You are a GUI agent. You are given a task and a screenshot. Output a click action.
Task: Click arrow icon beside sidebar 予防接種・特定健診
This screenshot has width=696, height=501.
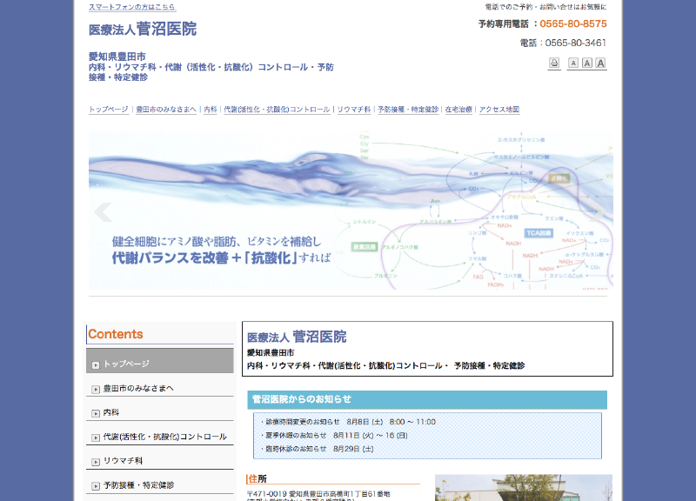tap(96, 486)
